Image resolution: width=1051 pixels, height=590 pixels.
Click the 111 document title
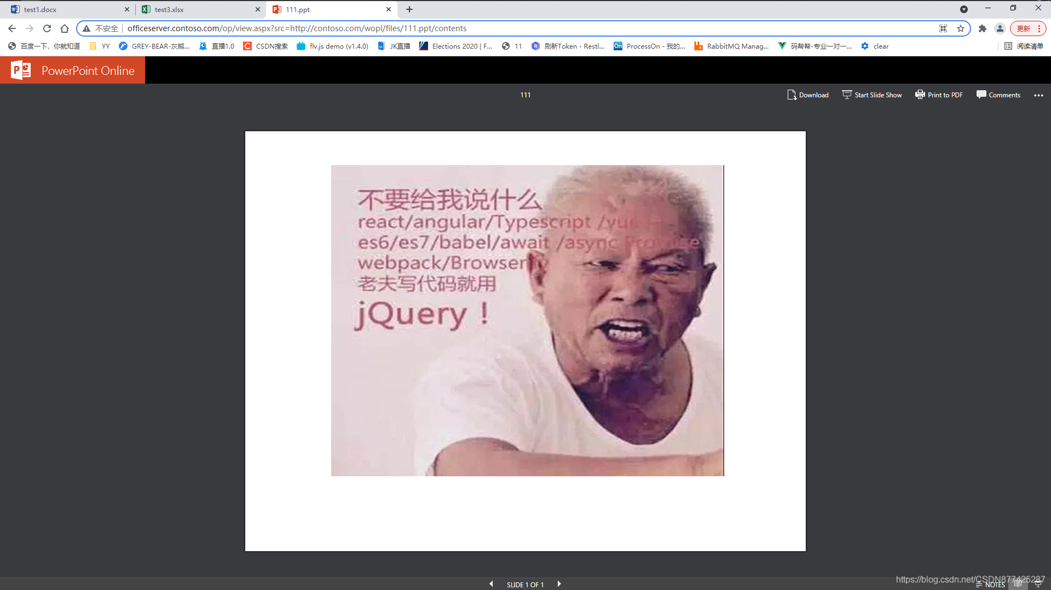click(x=525, y=95)
